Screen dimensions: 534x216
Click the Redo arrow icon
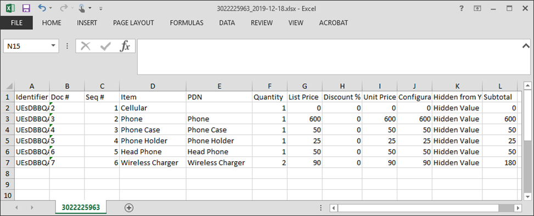click(64, 8)
